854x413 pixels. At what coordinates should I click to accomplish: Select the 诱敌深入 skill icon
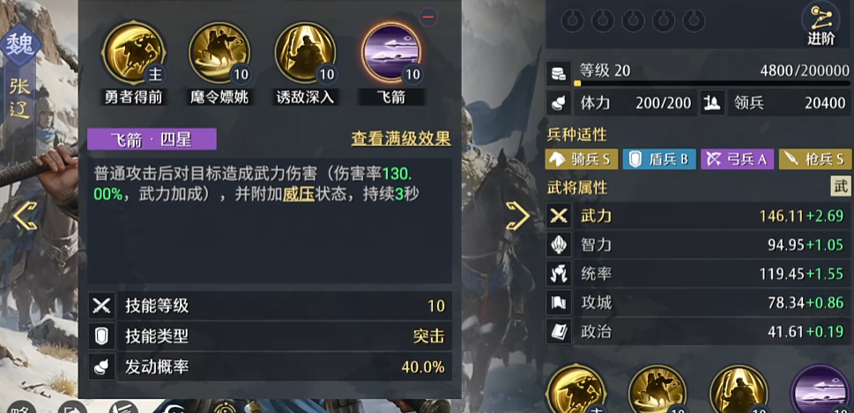305,52
